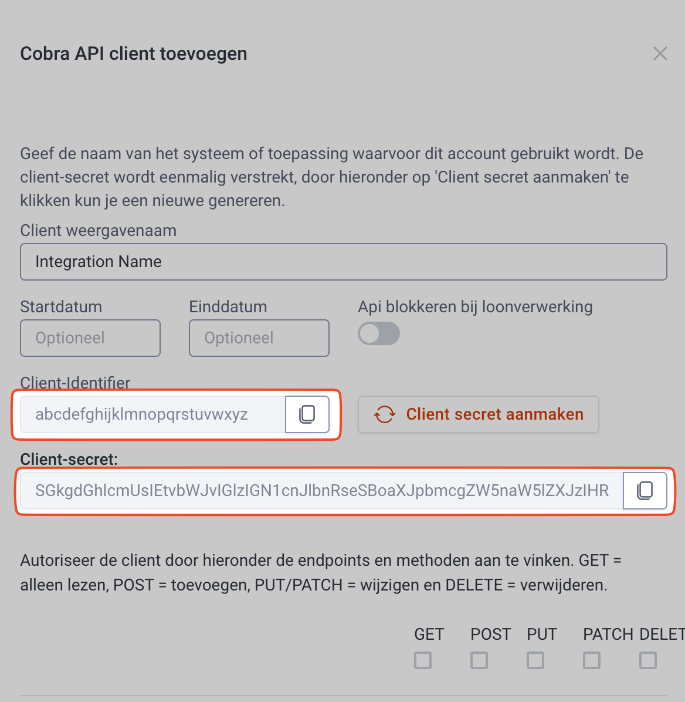
Task: Open the Einddatum date field
Action: tap(259, 338)
